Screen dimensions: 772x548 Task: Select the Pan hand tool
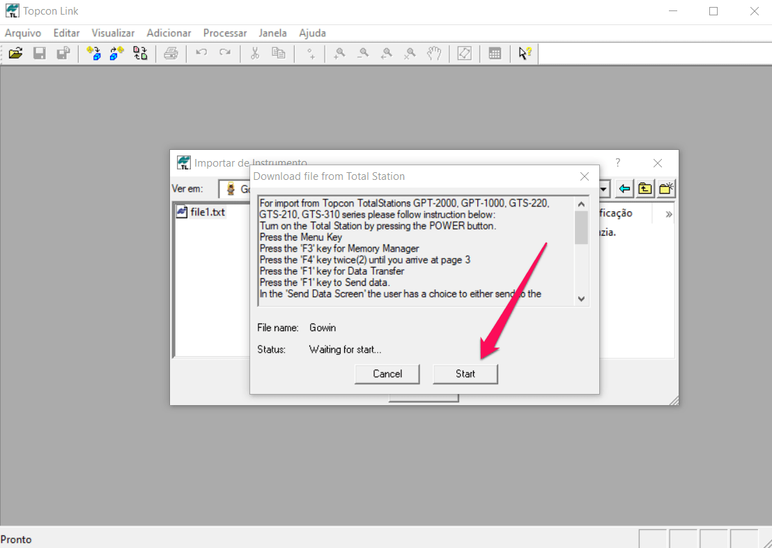[x=434, y=53]
